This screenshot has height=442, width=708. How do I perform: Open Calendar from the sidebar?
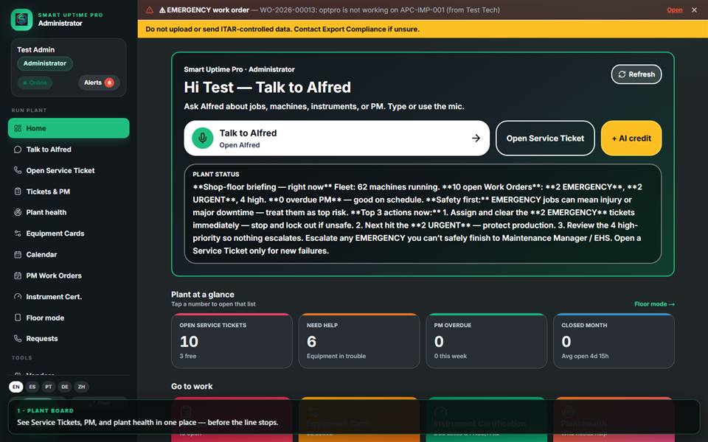[69, 254]
